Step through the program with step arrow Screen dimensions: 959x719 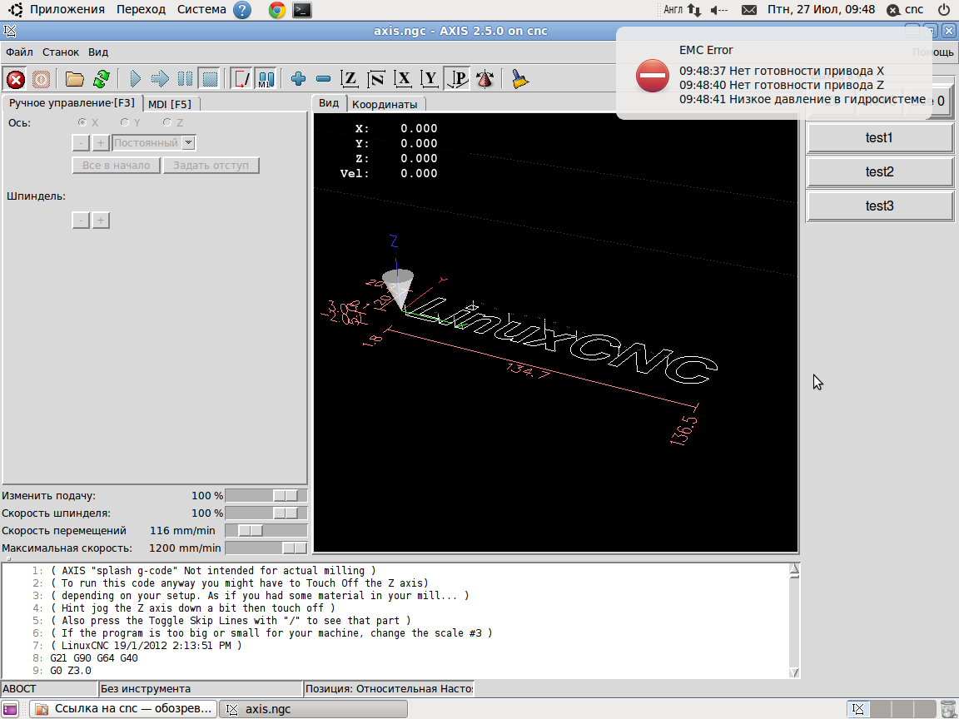tap(160, 79)
